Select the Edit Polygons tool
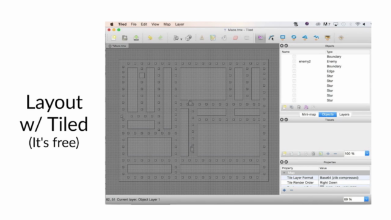Viewport: 391px width, 220px height. pyautogui.click(x=271, y=38)
